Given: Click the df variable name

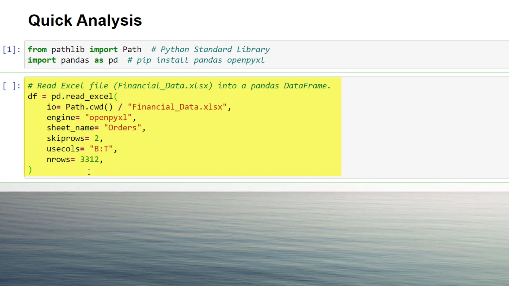Looking at the screenshot, I should pos(32,96).
